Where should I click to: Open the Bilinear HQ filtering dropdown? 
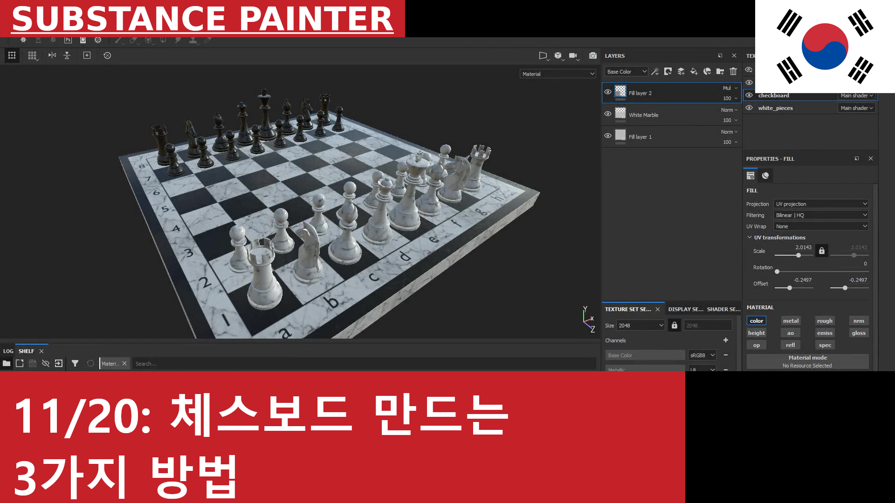821,215
